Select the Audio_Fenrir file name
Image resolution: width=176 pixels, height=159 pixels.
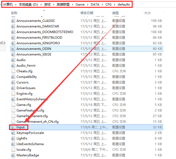point(26,66)
